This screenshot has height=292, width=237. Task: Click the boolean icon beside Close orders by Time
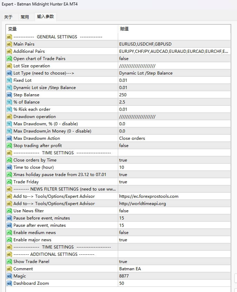pyautogui.click(x=9, y=160)
